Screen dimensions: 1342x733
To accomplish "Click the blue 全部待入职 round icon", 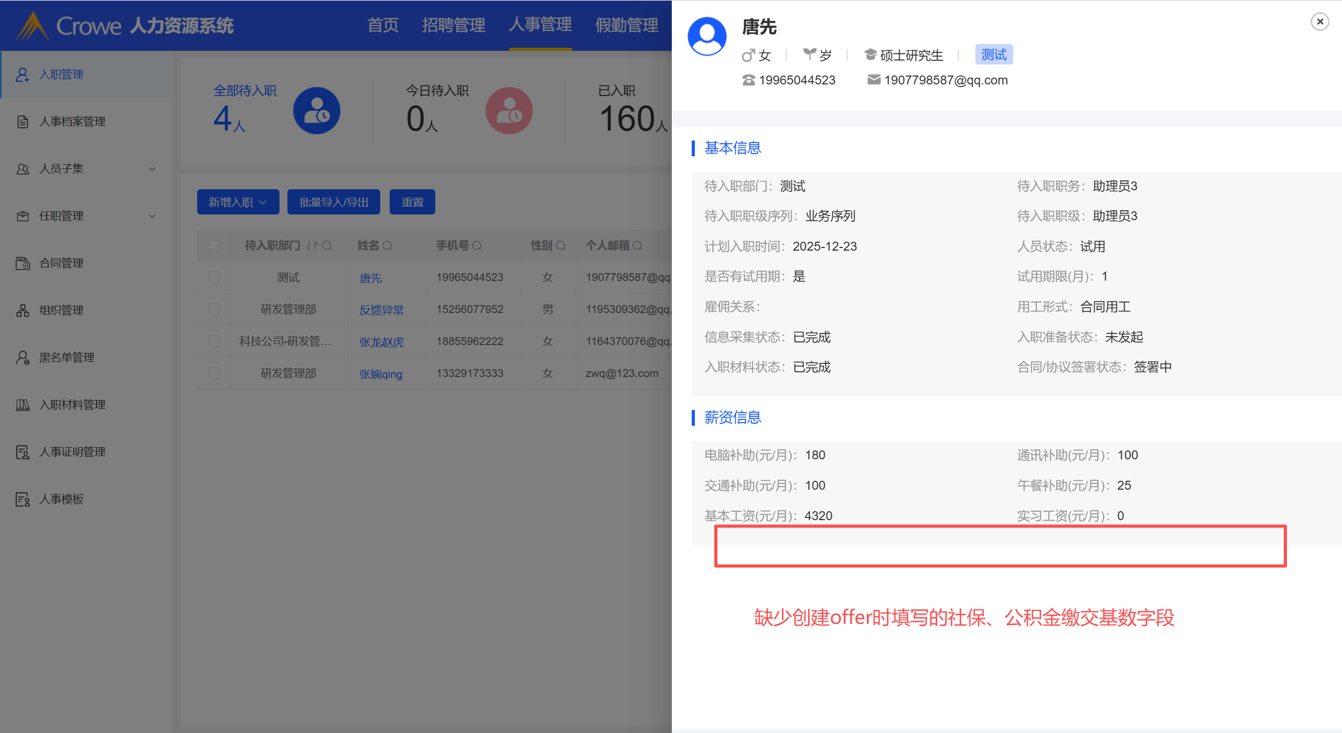I will (x=316, y=111).
